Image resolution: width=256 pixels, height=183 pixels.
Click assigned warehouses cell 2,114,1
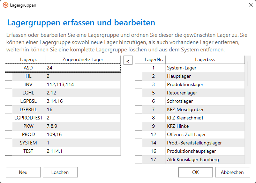click(83, 151)
